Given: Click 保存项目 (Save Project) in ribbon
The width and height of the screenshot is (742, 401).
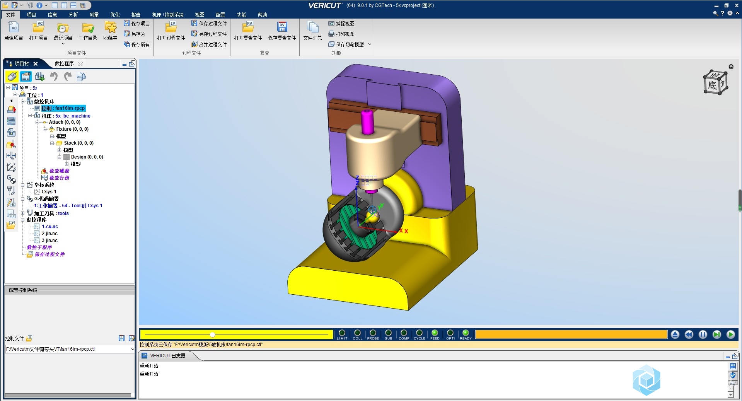Looking at the screenshot, I should (x=137, y=24).
